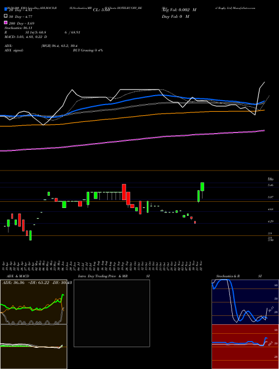The image size is (279, 369).
Task: Click the 'Day Vol: 0 M' label
Action: coord(175,16)
